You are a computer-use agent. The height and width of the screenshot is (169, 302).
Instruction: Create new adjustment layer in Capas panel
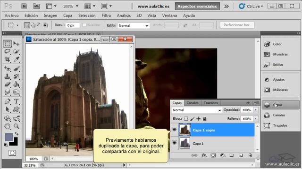[222, 155]
